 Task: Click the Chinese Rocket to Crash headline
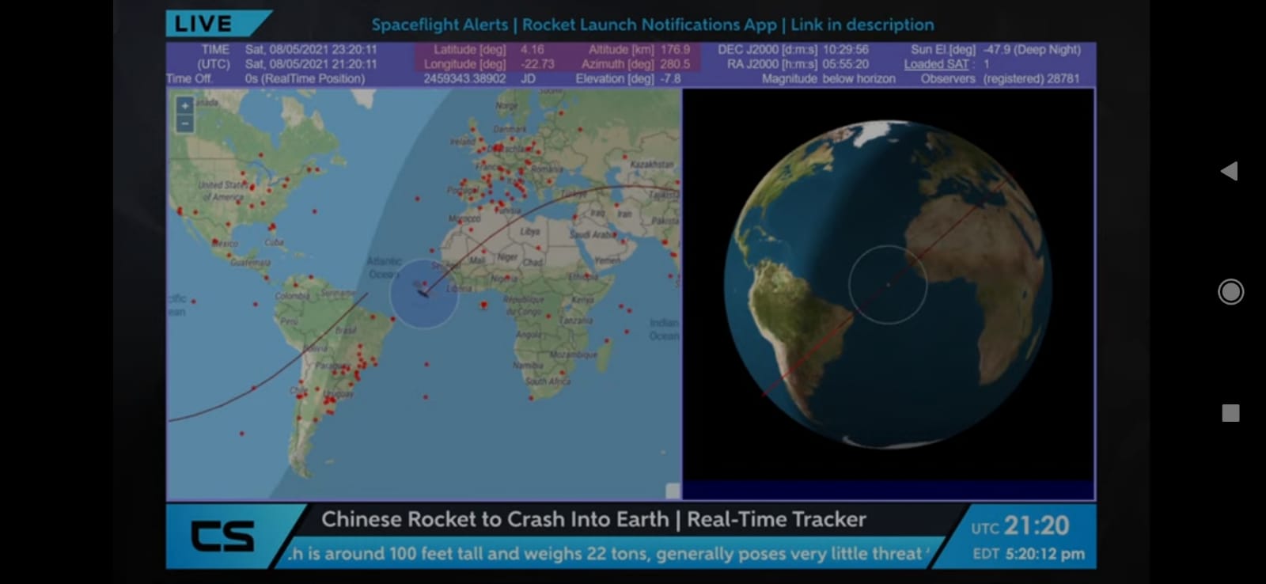[x=593, y=519]
